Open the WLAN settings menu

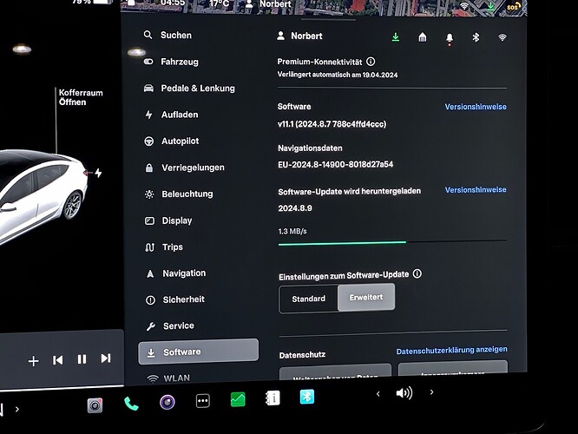(x=168, y=378)
